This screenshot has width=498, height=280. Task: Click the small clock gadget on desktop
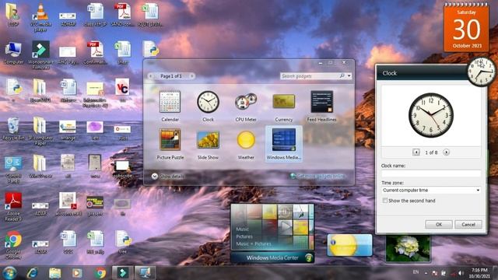pyautogui.click(x=481, y=72)
